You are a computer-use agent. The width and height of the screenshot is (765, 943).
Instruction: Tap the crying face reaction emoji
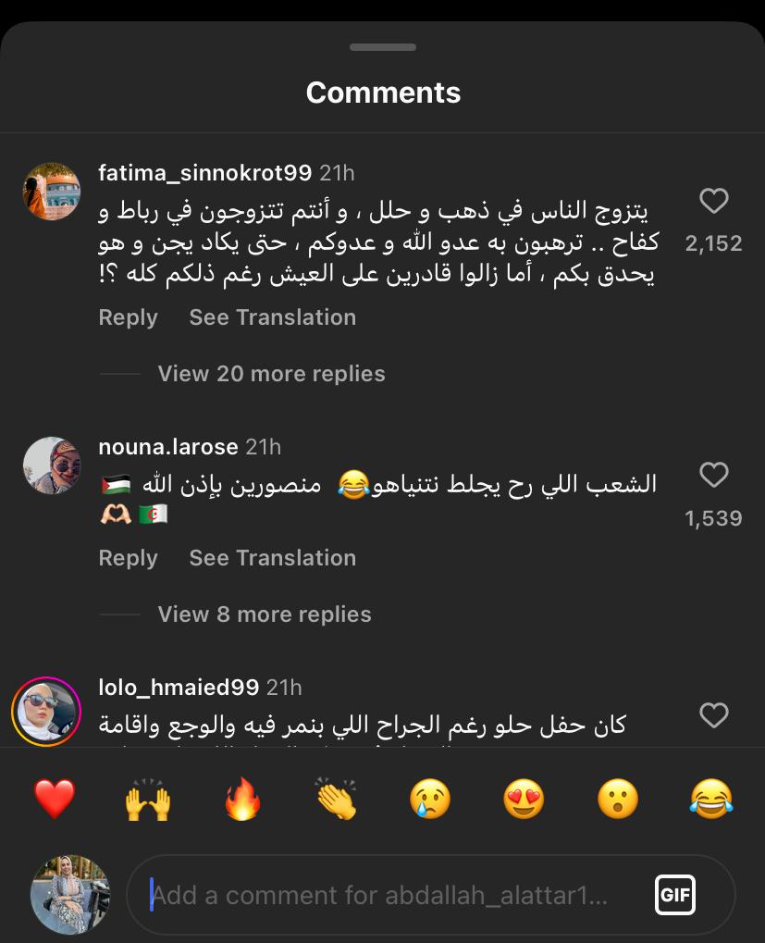point(430,799)
